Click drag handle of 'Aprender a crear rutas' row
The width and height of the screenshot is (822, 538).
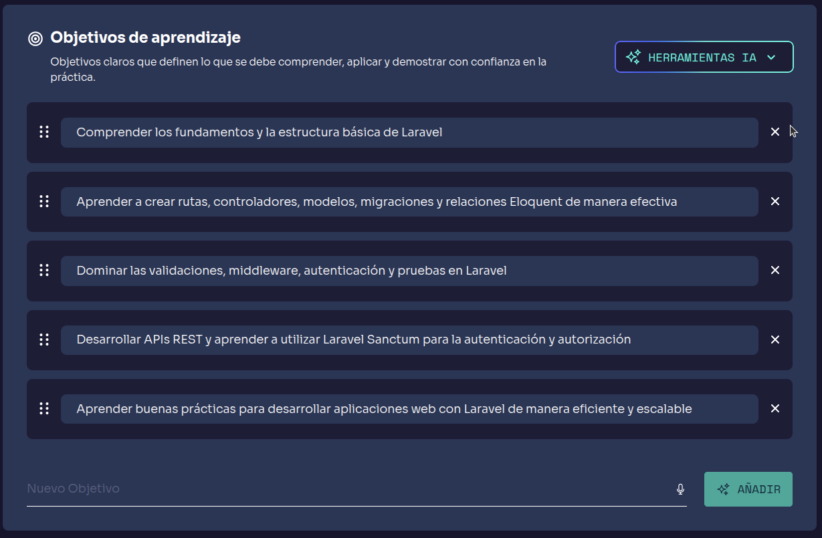click(44, 201)
